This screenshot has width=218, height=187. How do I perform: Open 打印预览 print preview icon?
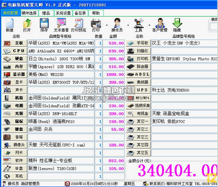79,25
